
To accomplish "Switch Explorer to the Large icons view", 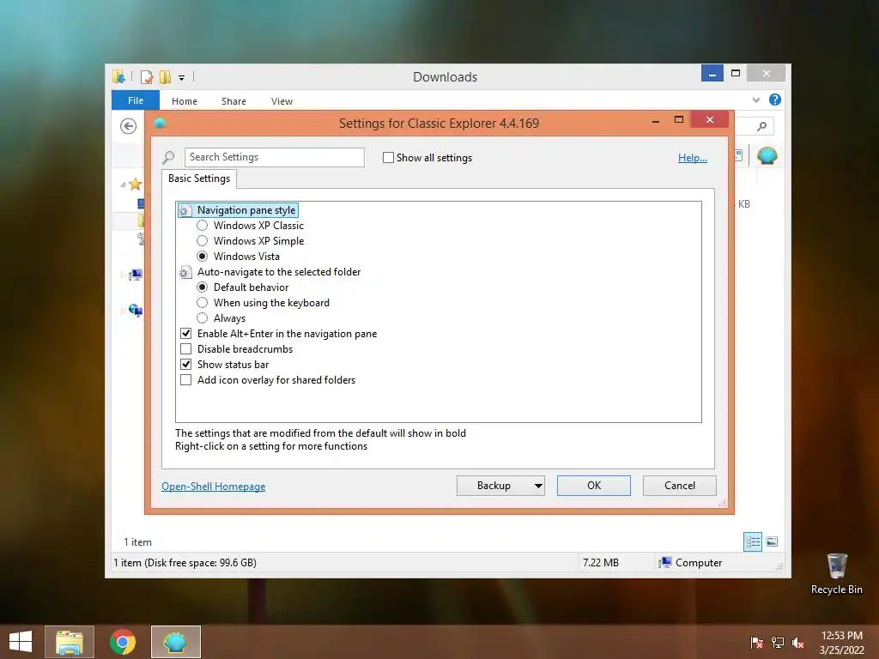I will tap(772, 541).
